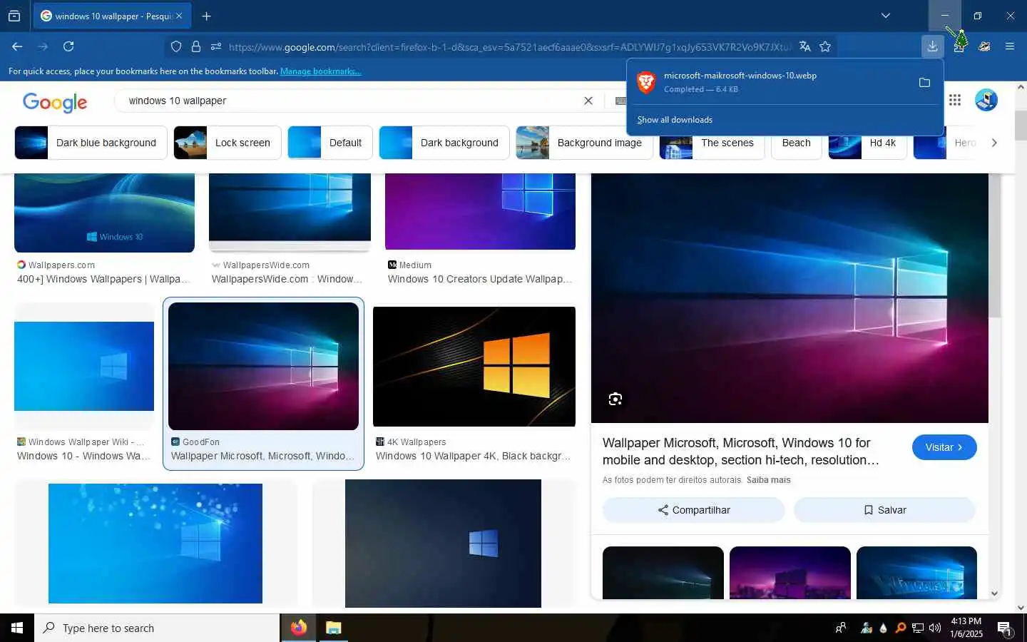Open the Firefox View icon
This screenshot has height=642, width=1027.
[14, 16]
